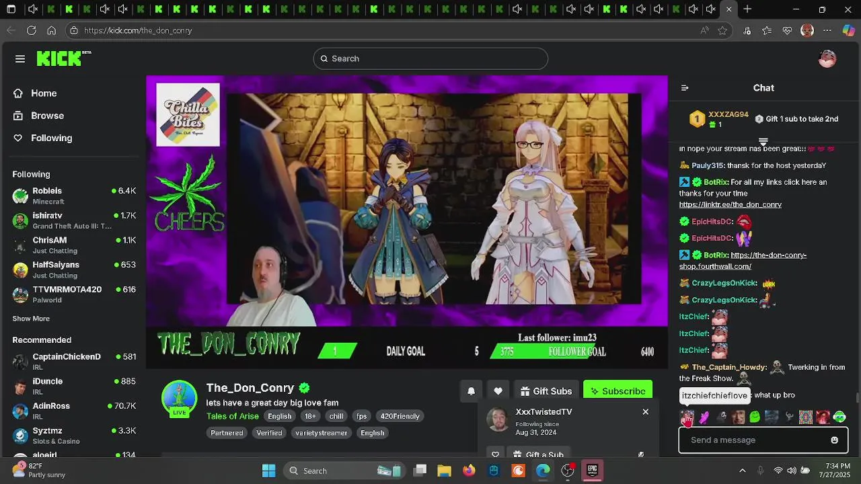
Task: Insert the red devil face emote
Action: [x=823, y=417]
